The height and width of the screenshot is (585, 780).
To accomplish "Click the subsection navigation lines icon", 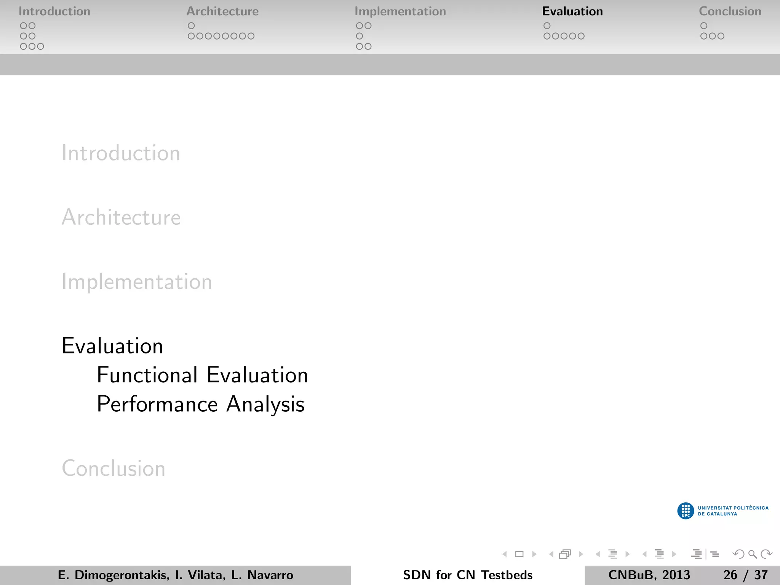I will click(612, 554).
